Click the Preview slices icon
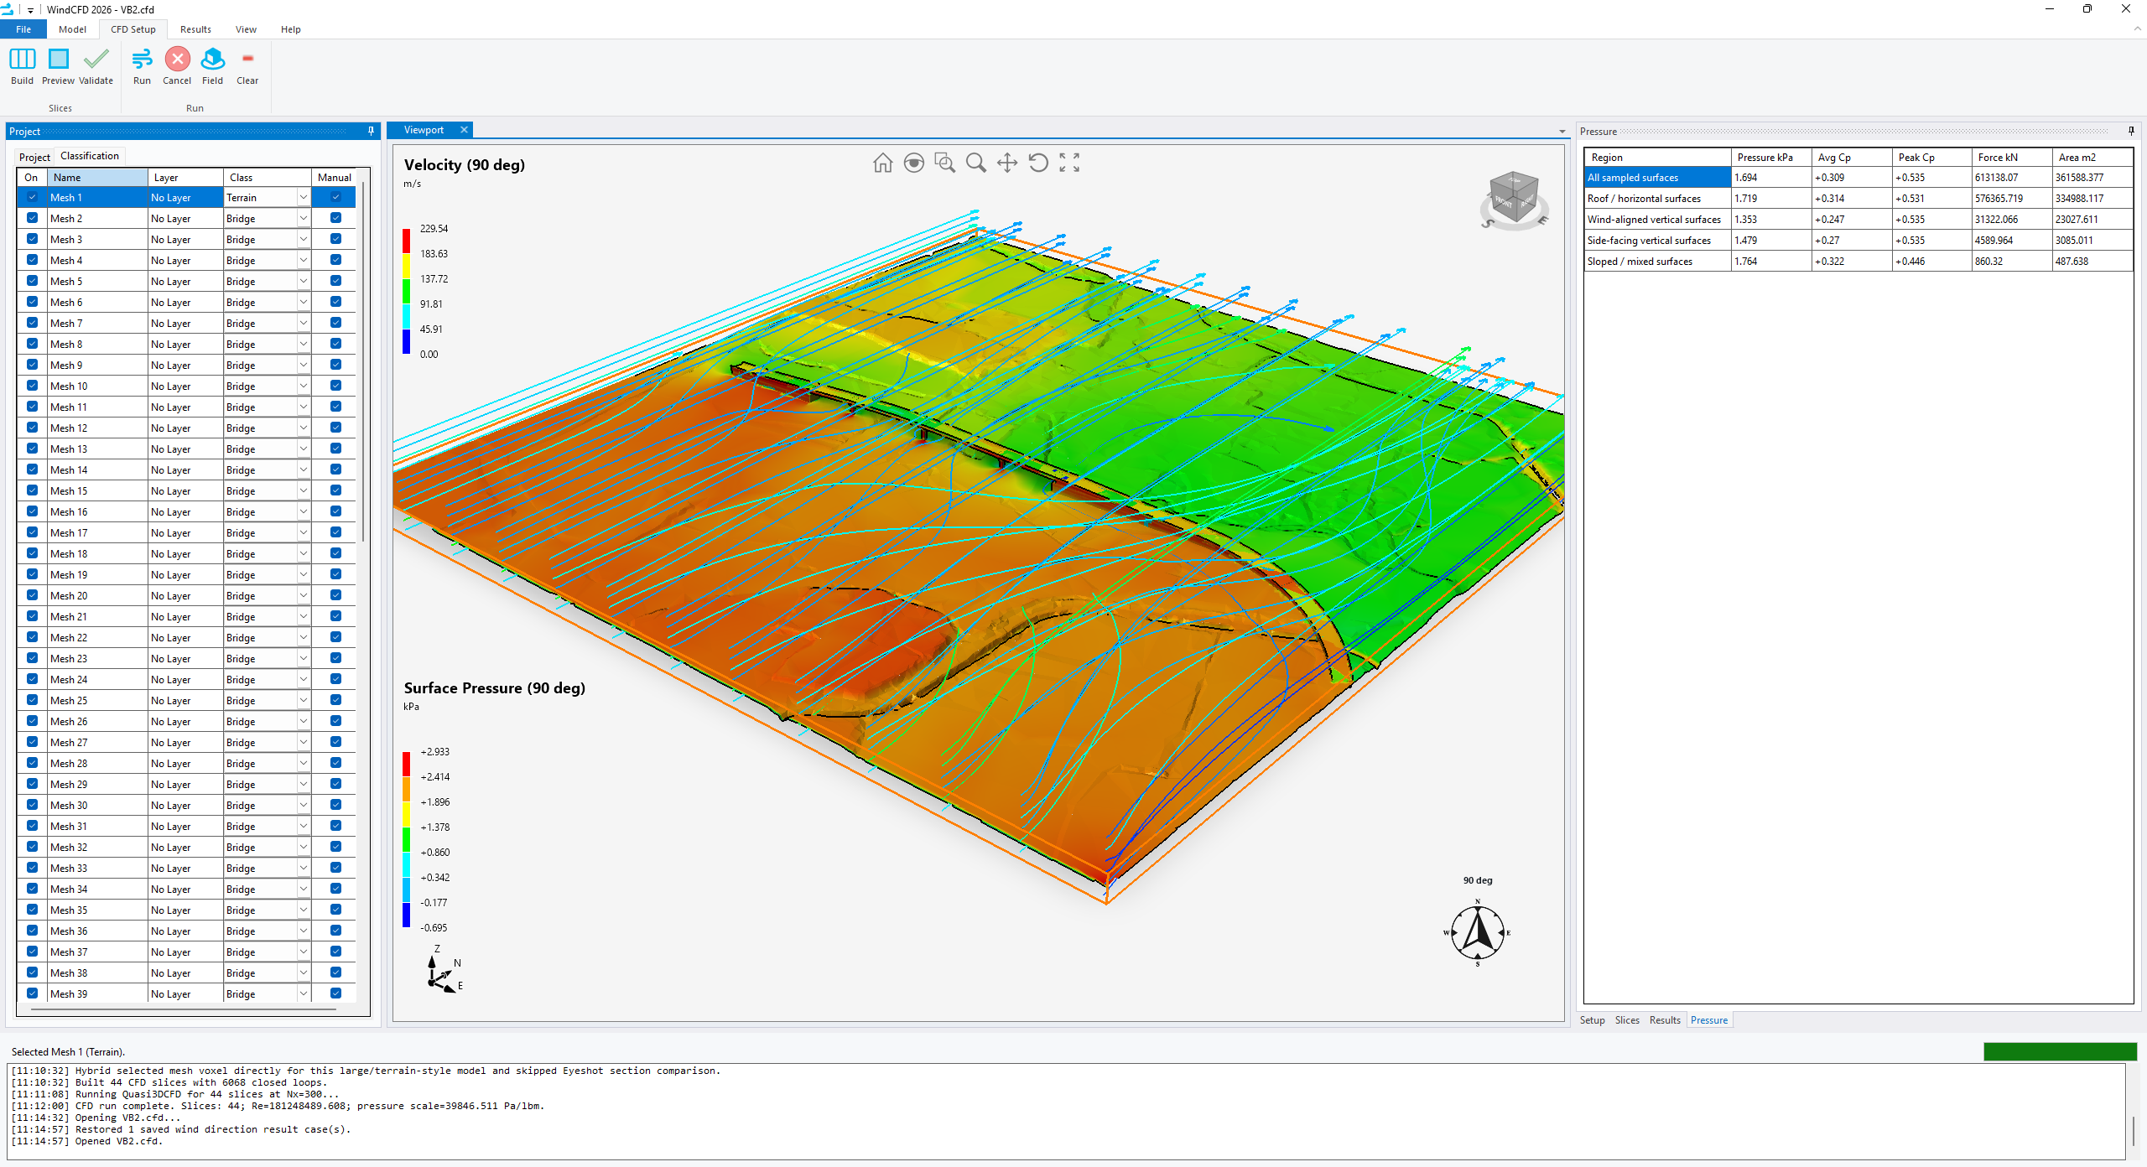The image size is (2147, 1167). pyautogui.click(x=58, y=59)
